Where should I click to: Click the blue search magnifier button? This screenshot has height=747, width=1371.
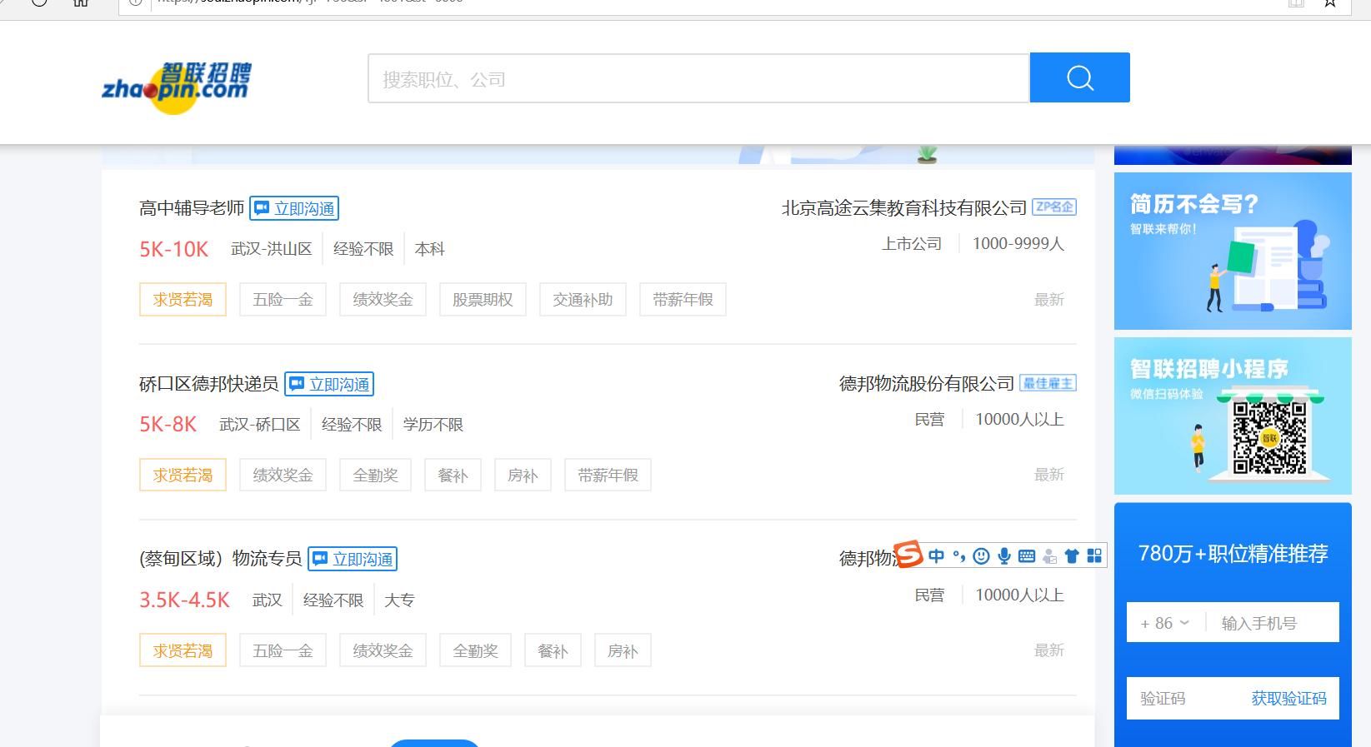1079,77
